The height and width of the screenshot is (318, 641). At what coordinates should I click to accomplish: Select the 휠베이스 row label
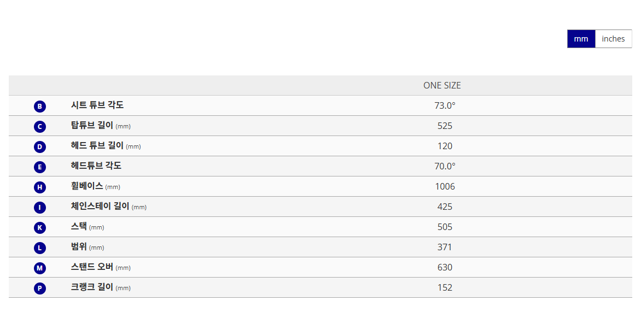(x=87, y=186)
